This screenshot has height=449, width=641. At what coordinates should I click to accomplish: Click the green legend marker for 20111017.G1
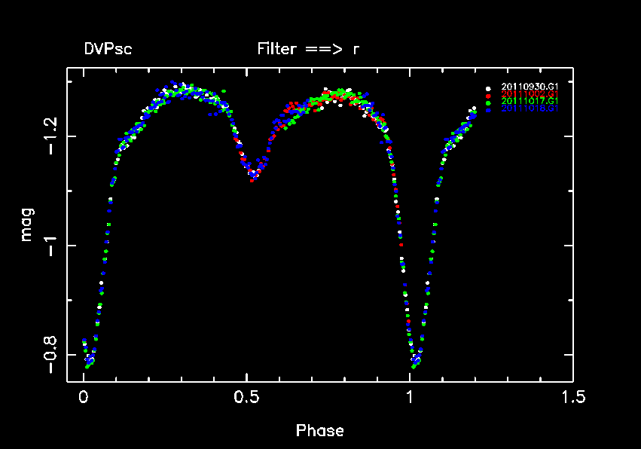tap(489, 102)
